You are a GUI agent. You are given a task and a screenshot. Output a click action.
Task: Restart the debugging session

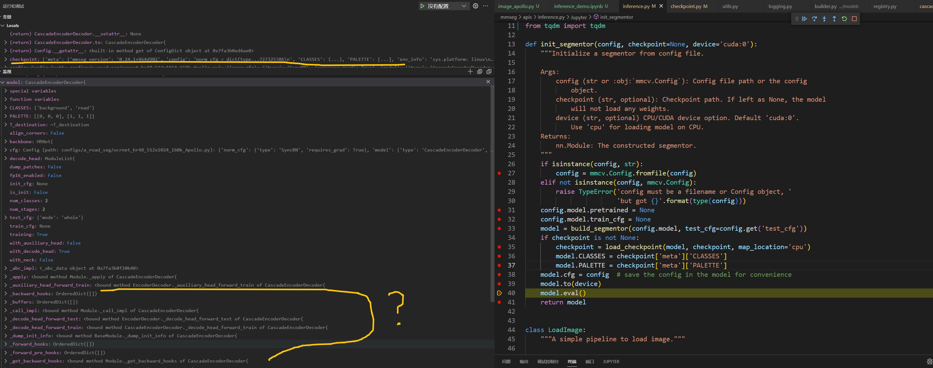point(844,19)
